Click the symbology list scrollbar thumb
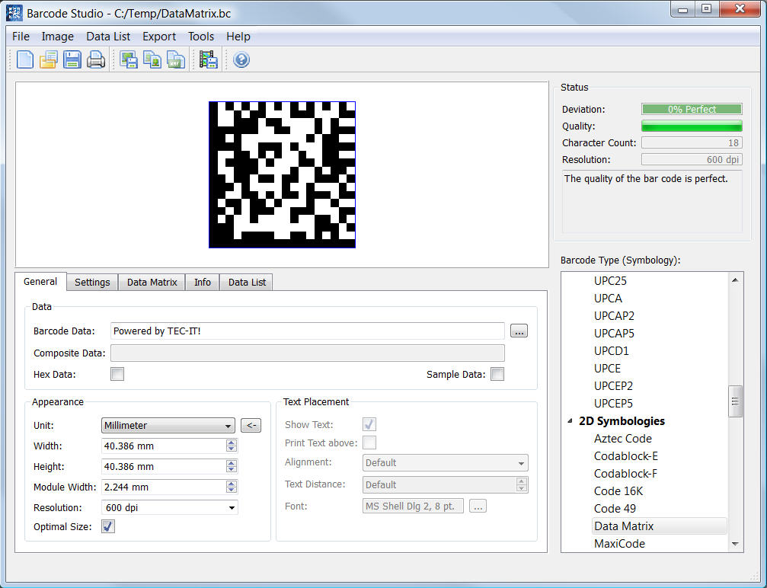Screen dimensions: 767x588 (x=735, y=401)
